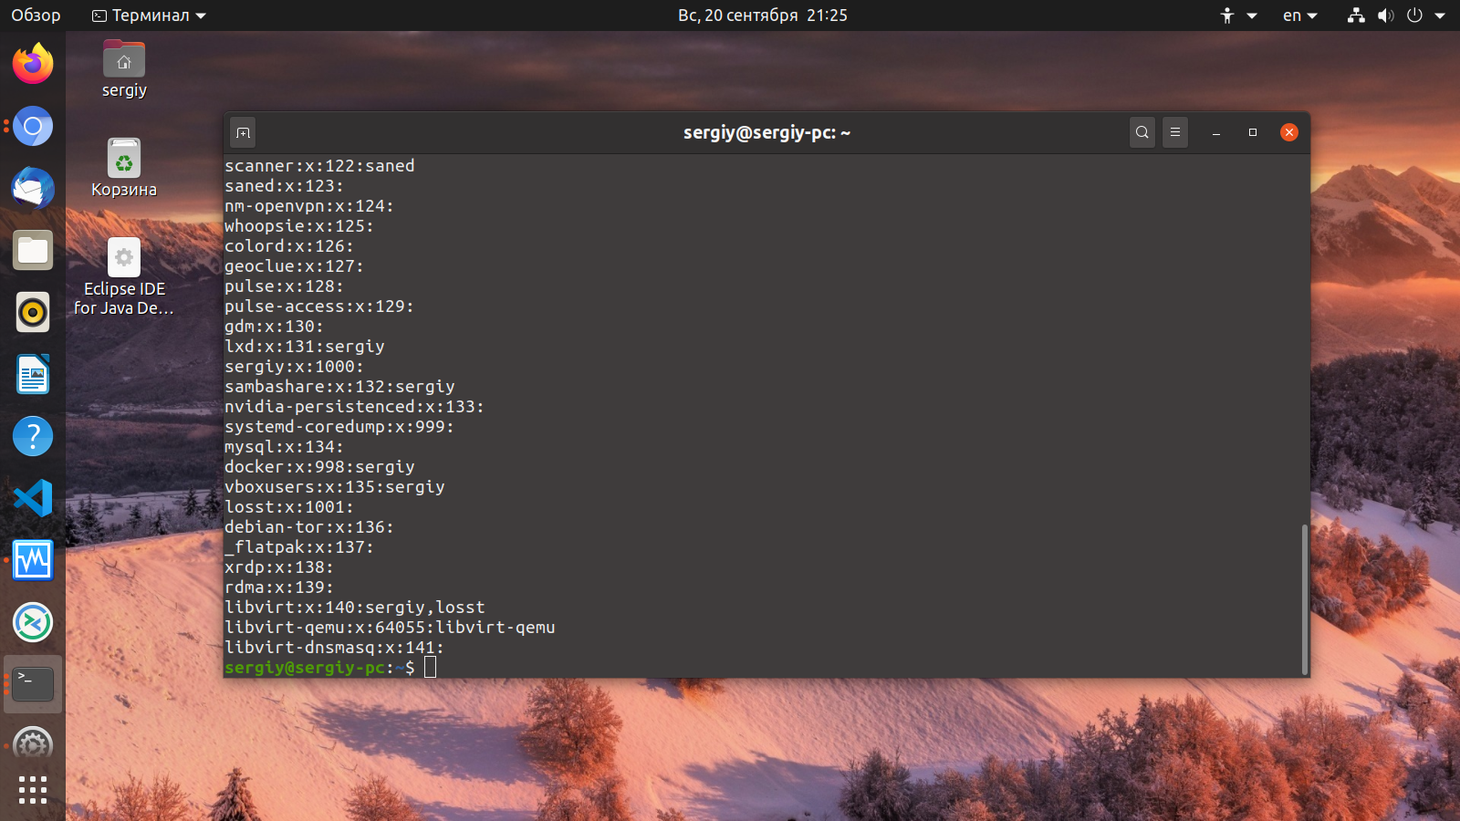Click the line 'whoopsie:x:125:'
Viewport: 1460px width, 821px height.
tap(299, 226)
